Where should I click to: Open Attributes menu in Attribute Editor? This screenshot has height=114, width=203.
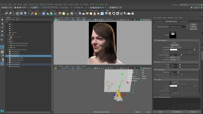170,18
